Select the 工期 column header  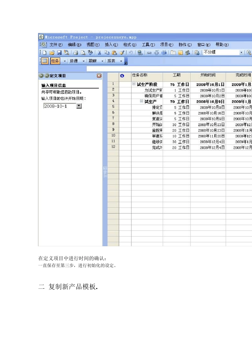(x=177, y=77)
